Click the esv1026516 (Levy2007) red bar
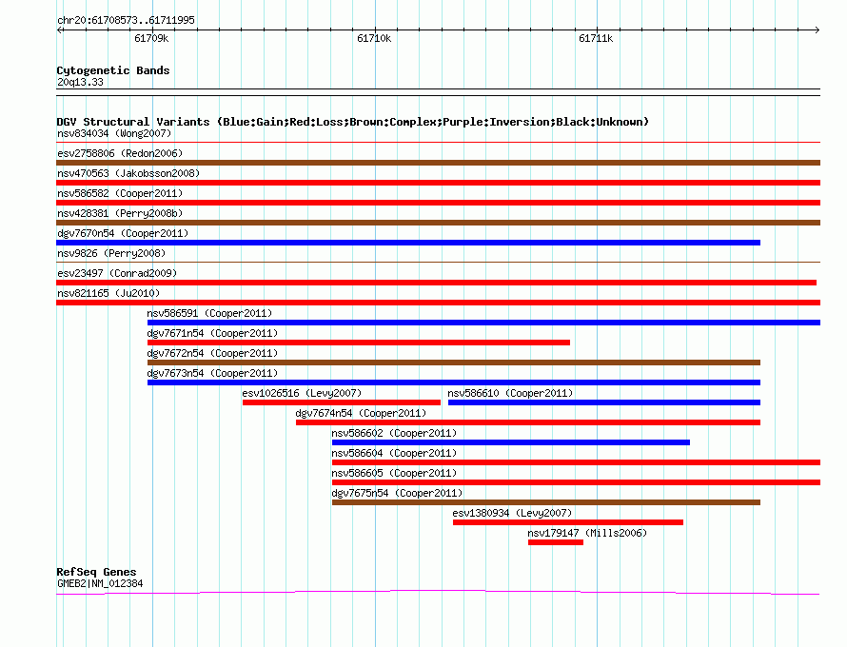 [342, 402]
